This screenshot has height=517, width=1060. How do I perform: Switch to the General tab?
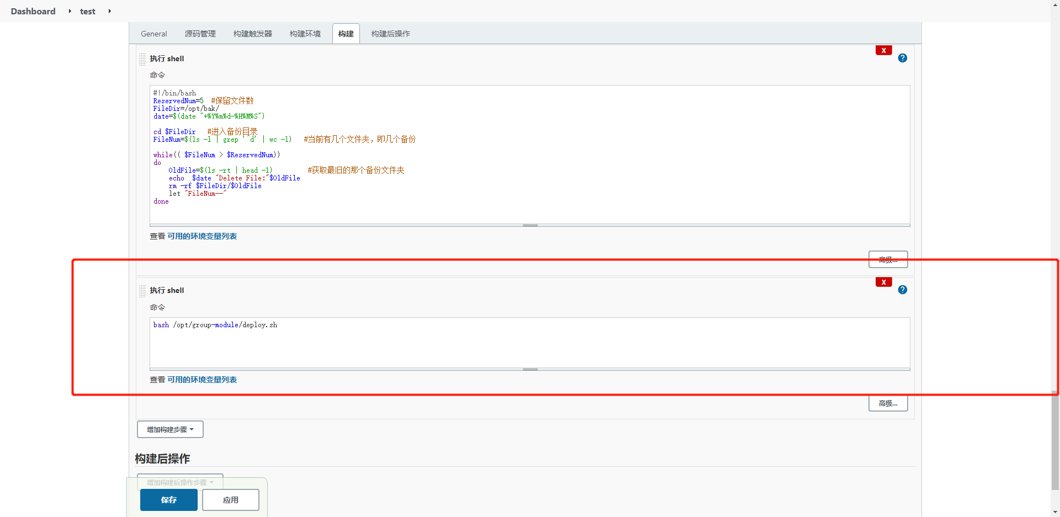153,34
